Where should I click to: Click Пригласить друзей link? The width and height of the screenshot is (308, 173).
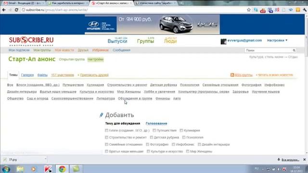tap(94, 75)
